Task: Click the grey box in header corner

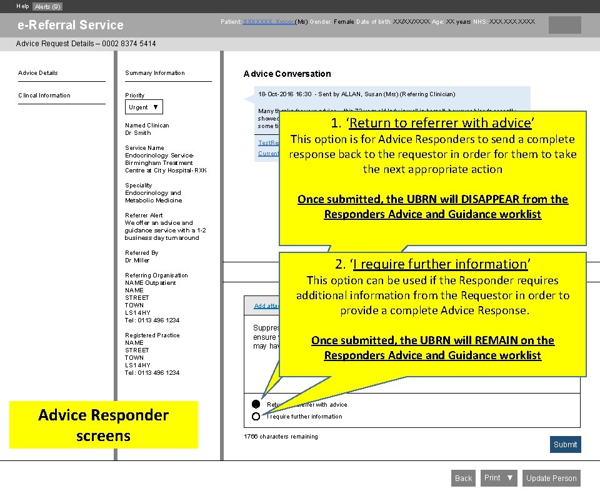Action: [x=564, y=25]
